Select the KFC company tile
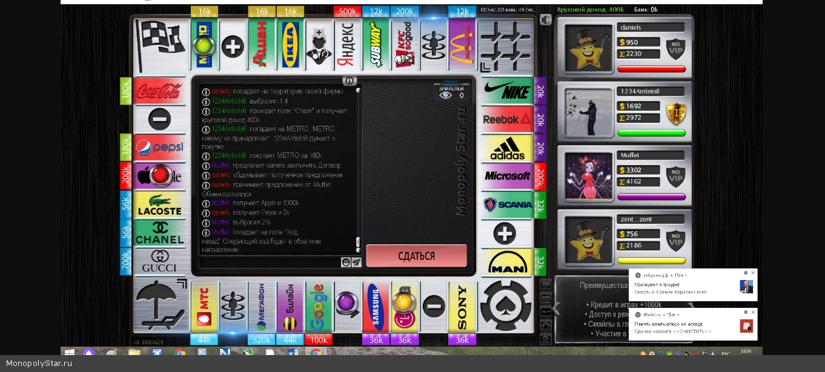 coord(405,44)
